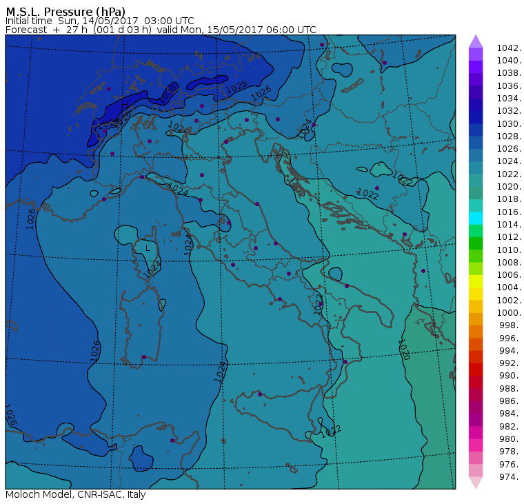Click the '1040.' legend value
This screenshot has height=504, width=524.
(x=509, y=61)
